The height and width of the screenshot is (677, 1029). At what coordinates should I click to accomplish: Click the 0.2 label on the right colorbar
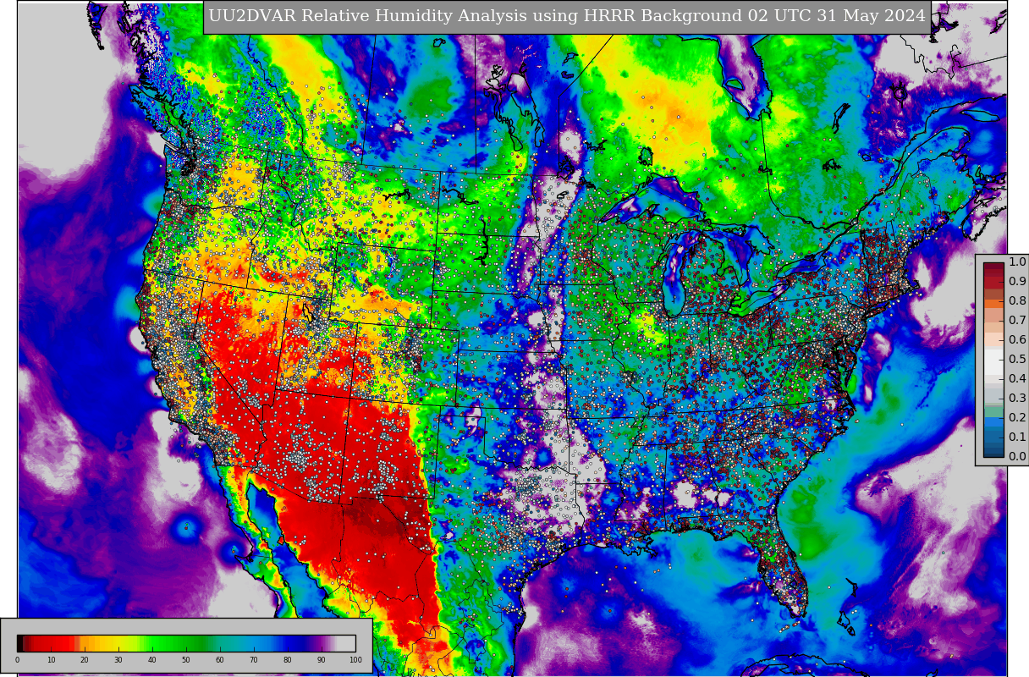point(1017,417)
